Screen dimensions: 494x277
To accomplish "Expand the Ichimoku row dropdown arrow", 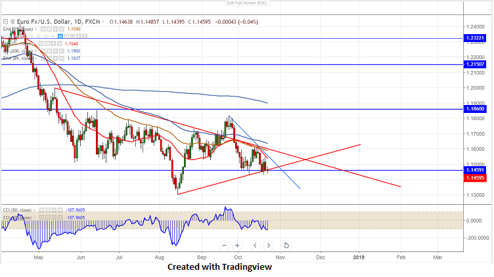I will [53, 37].
